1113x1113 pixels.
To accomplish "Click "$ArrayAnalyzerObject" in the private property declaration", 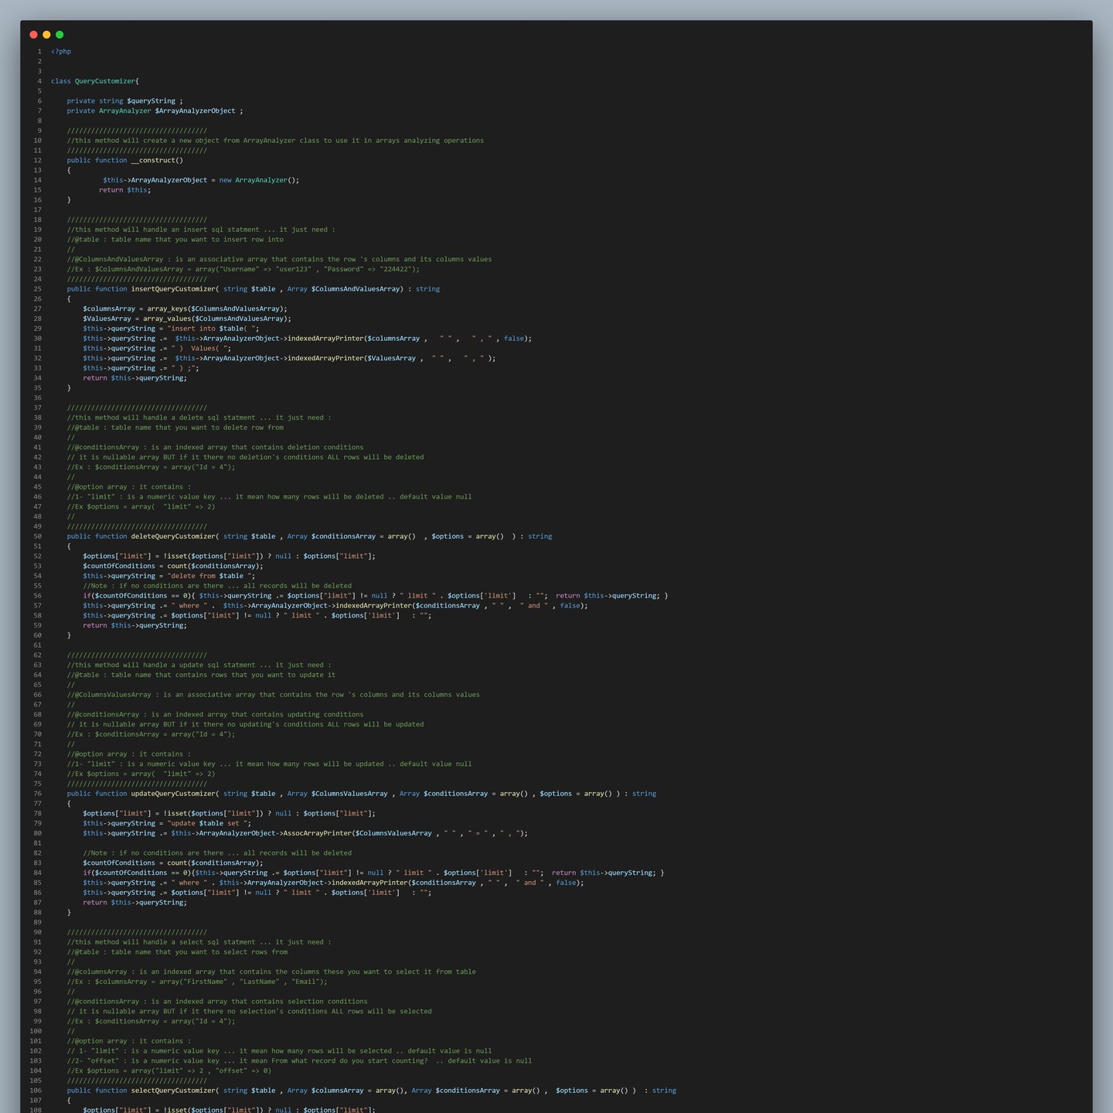I will coord(196,111).
